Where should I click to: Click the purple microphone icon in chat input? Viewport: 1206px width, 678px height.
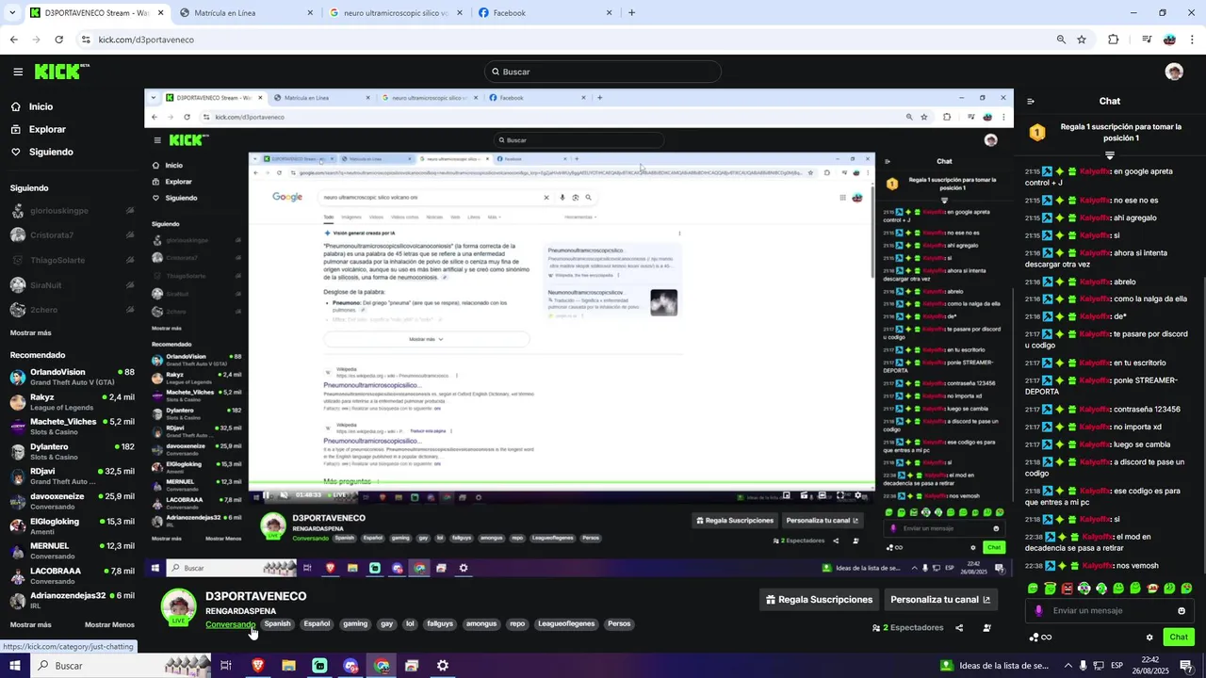click(x=1039, y=610)
